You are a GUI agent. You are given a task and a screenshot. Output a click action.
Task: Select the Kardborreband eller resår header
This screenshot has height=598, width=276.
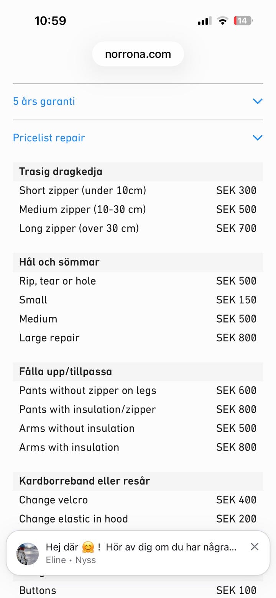tap(84, 481)
